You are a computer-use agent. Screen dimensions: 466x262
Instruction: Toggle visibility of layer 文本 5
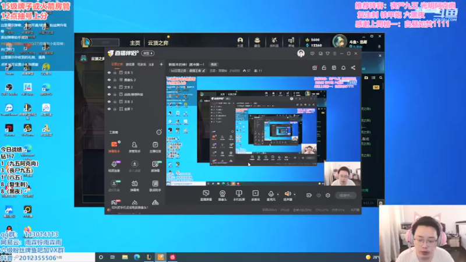[109, 72]
